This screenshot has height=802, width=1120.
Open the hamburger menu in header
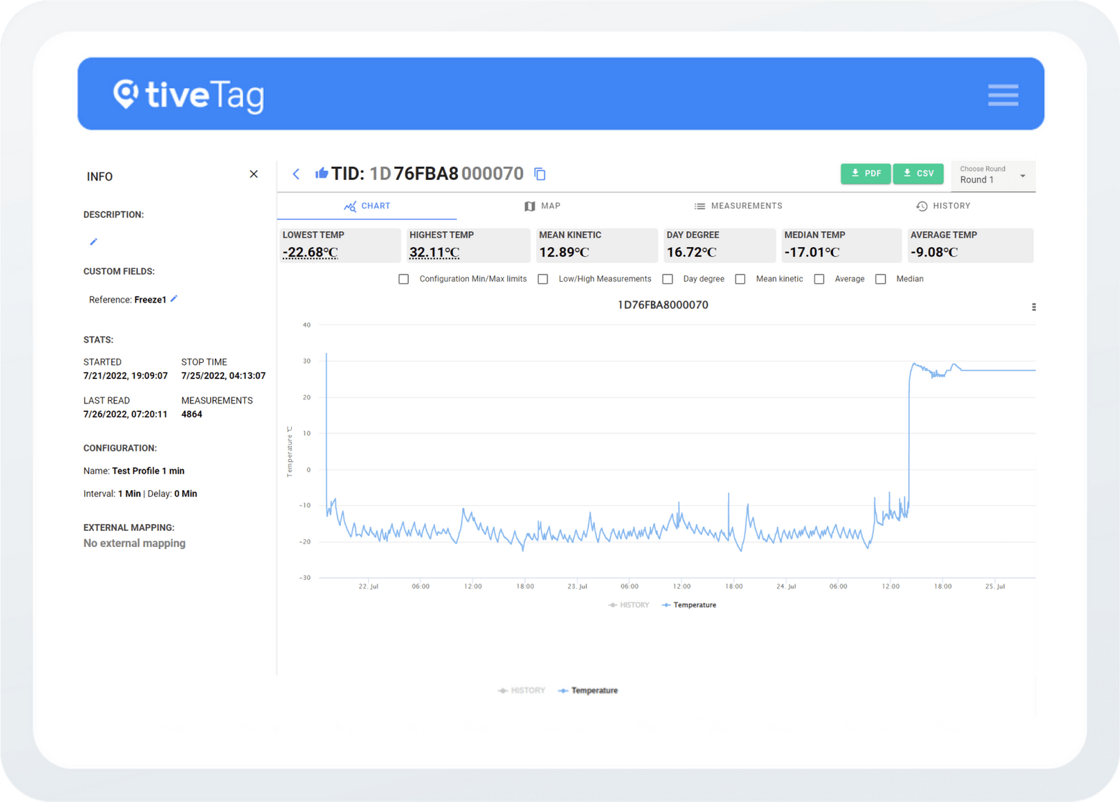tap(1002, 95)
